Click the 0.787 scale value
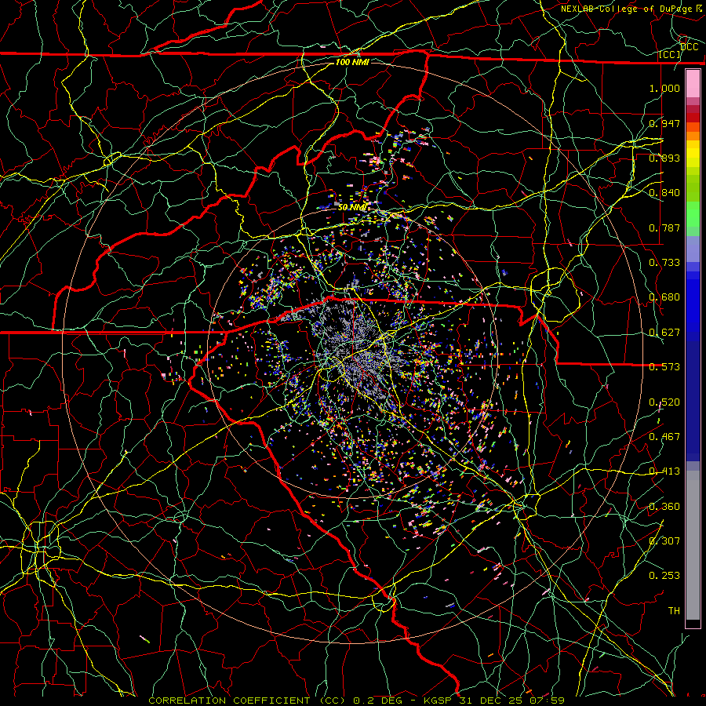 pyautogui.click(x=664, y=227)
